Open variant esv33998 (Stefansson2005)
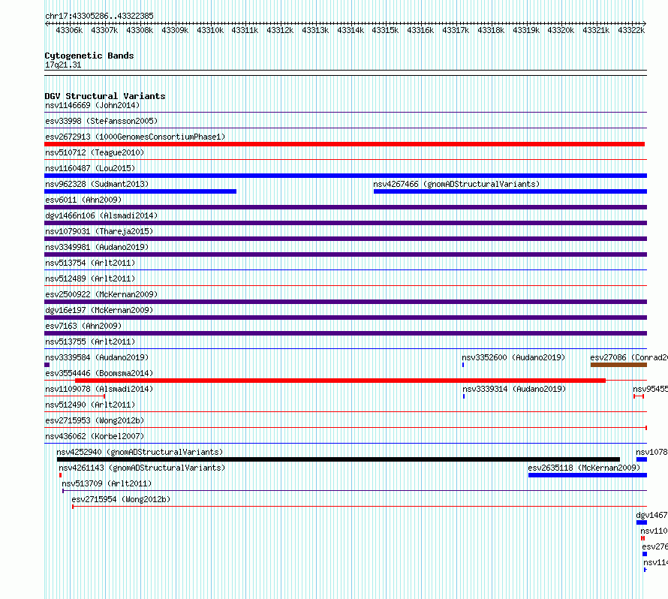Image resolution: width=668 pixels, height=599 pixels. click(x=101, y=121)
